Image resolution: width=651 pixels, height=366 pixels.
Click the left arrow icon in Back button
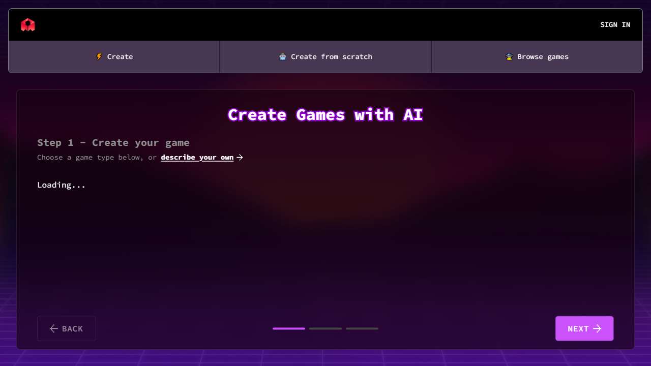coord(53,329)
